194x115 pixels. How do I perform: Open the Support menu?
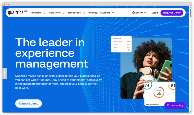105,13
